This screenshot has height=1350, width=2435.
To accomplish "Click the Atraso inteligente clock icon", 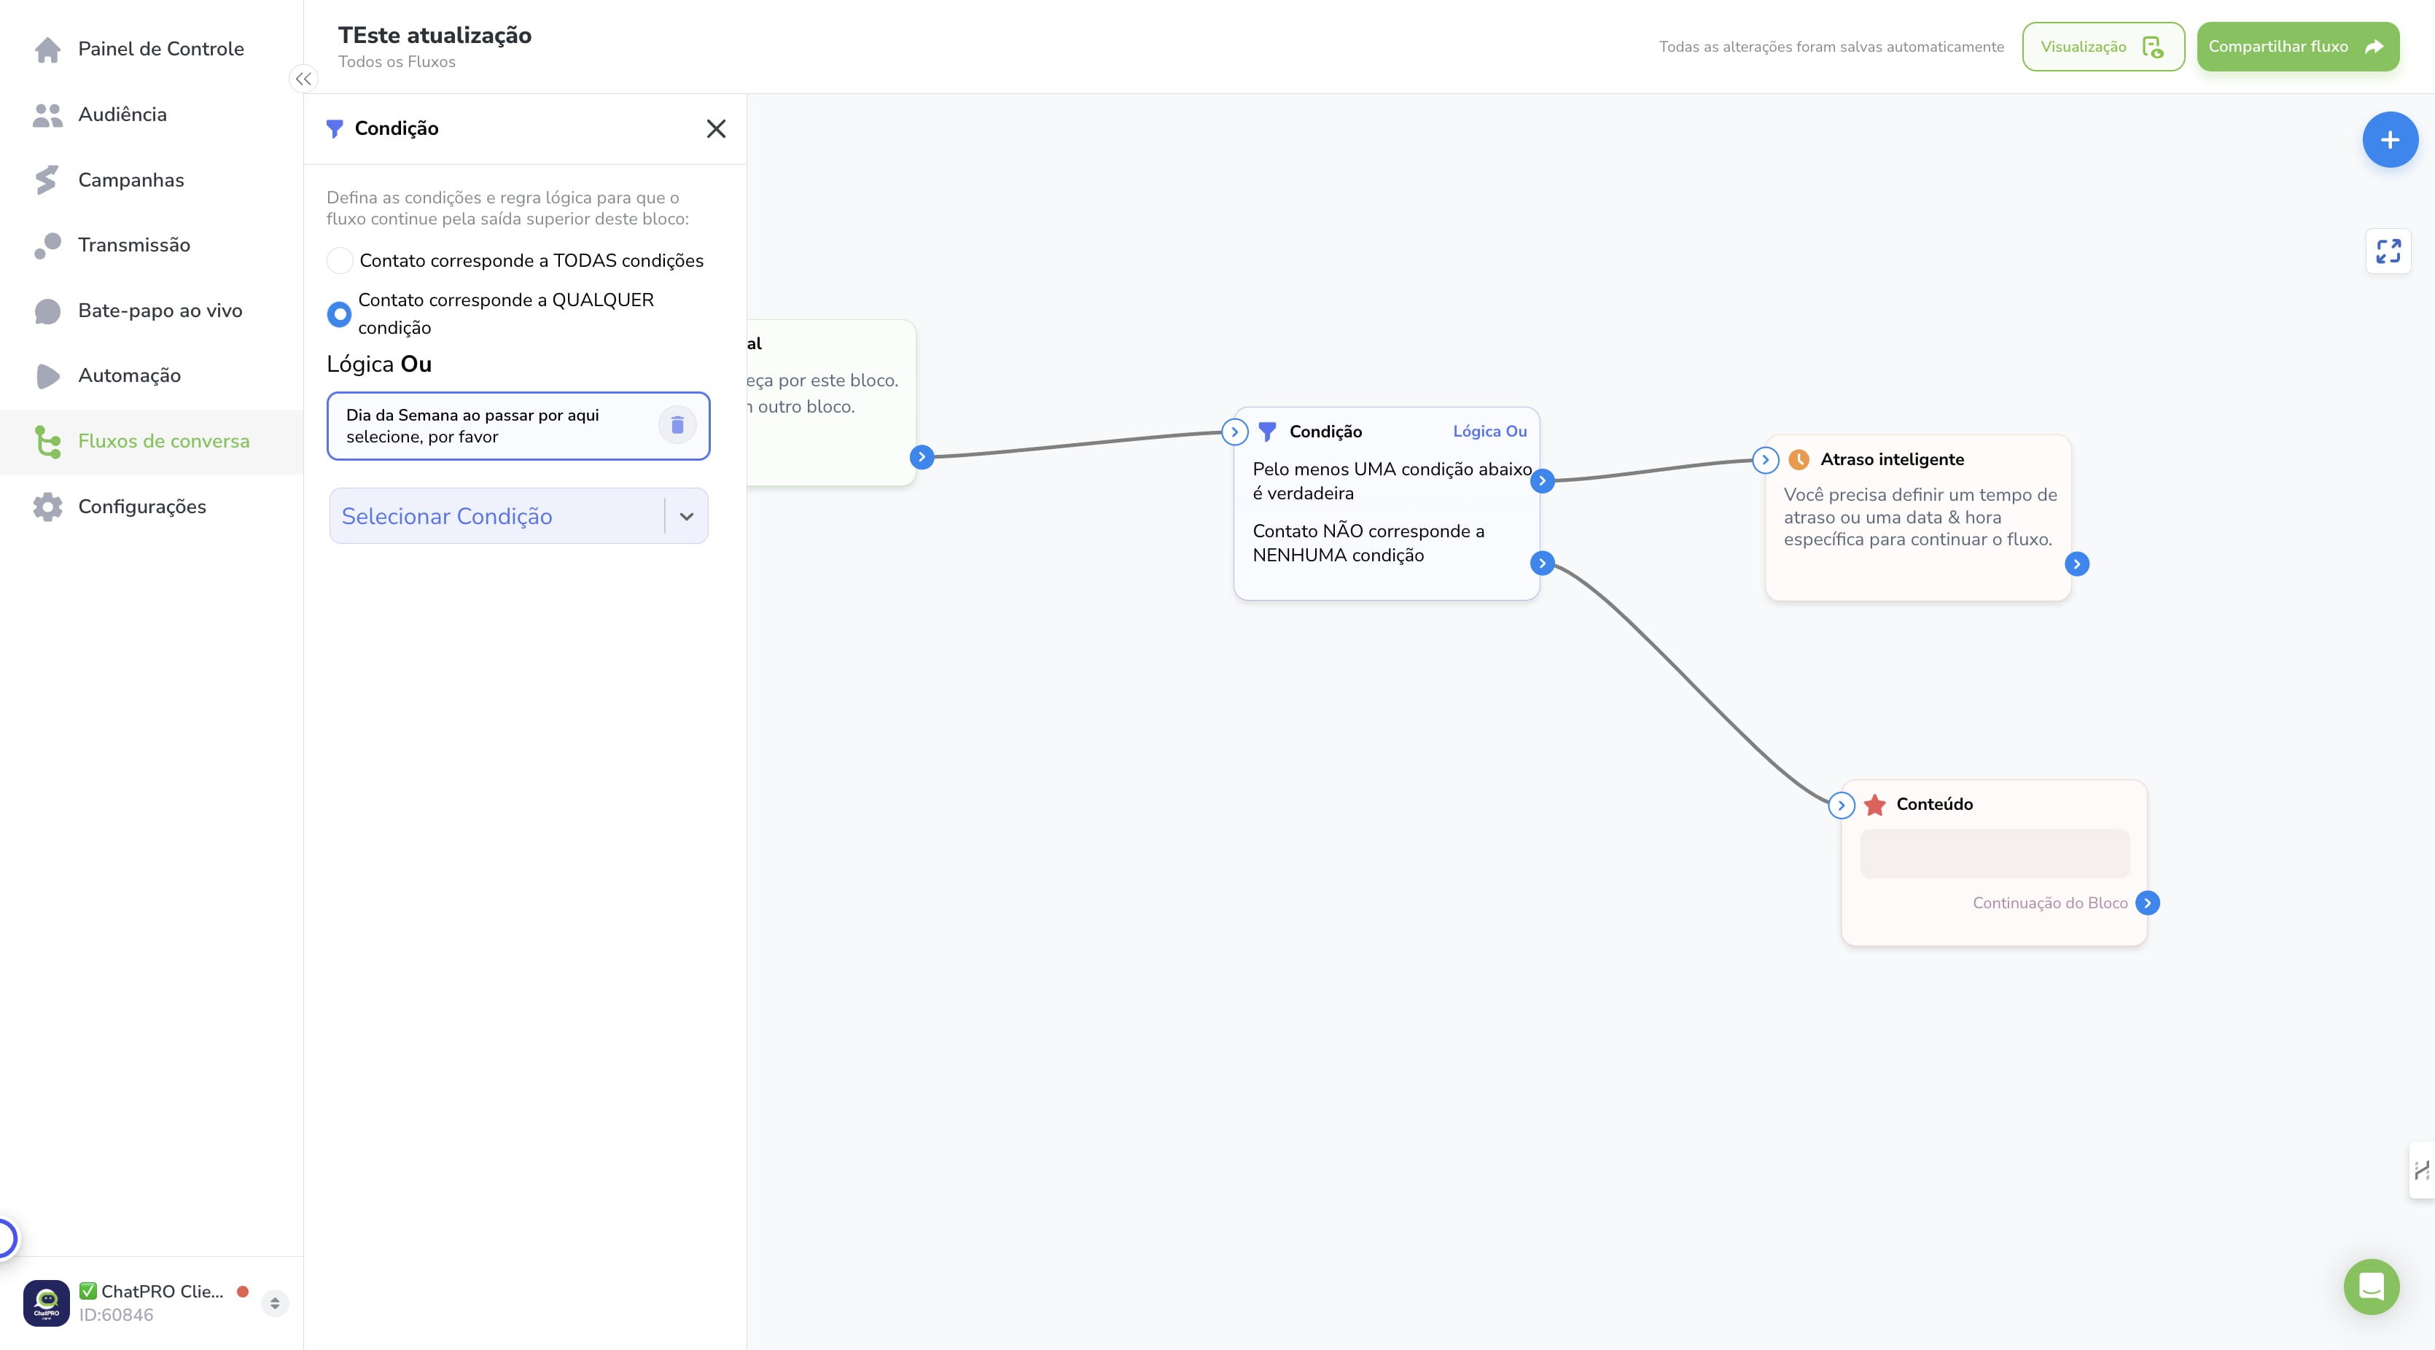I will coord(1799,459).
